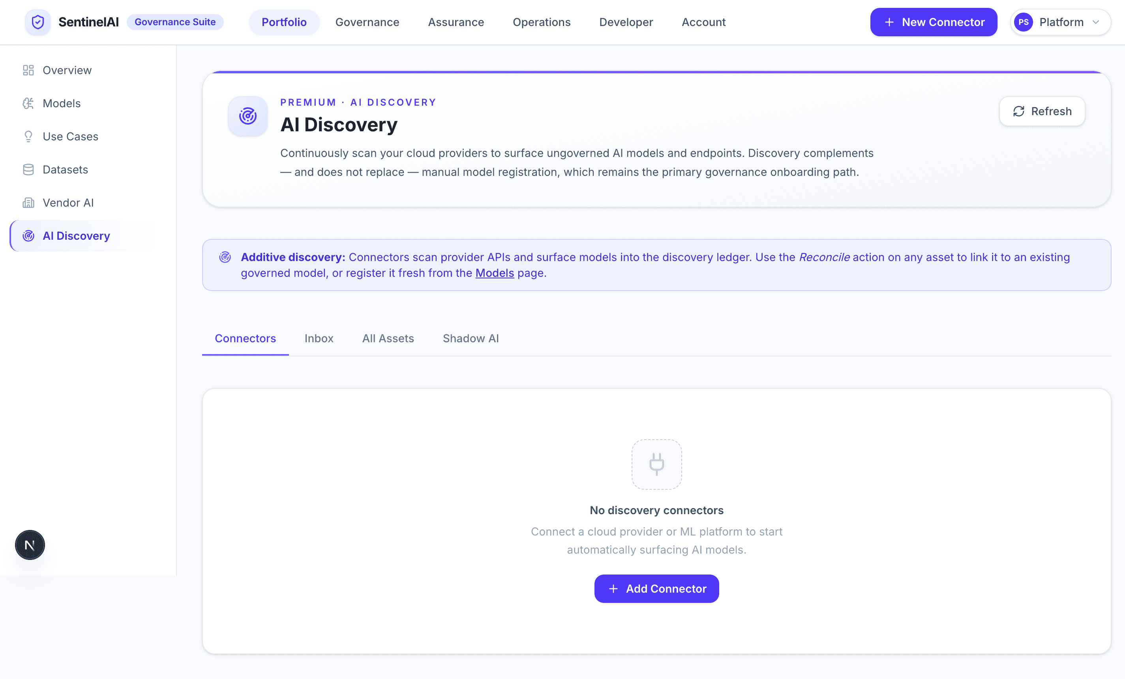The height and width of the screenshot is (679, 1125).
Task: Select the Vendor AI building icon
Action: (28, 202)
